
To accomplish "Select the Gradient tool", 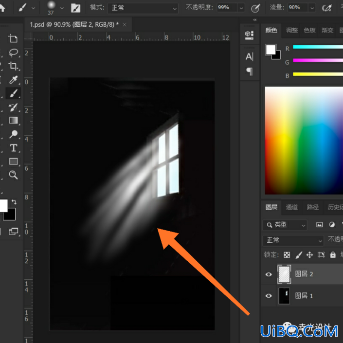I will point(13,120).
